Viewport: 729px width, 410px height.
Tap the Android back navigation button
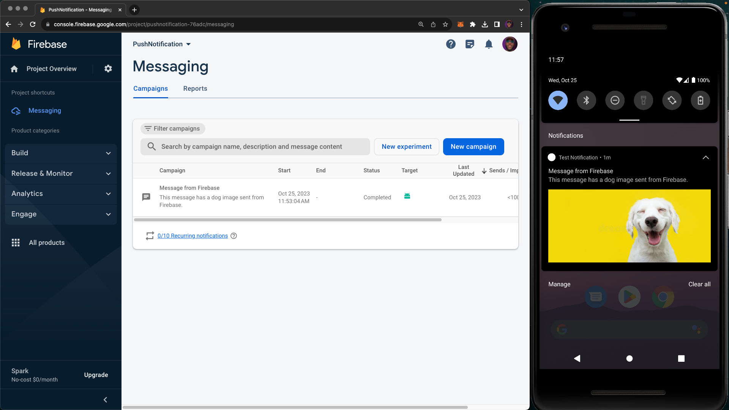click(x=577, y=358)
